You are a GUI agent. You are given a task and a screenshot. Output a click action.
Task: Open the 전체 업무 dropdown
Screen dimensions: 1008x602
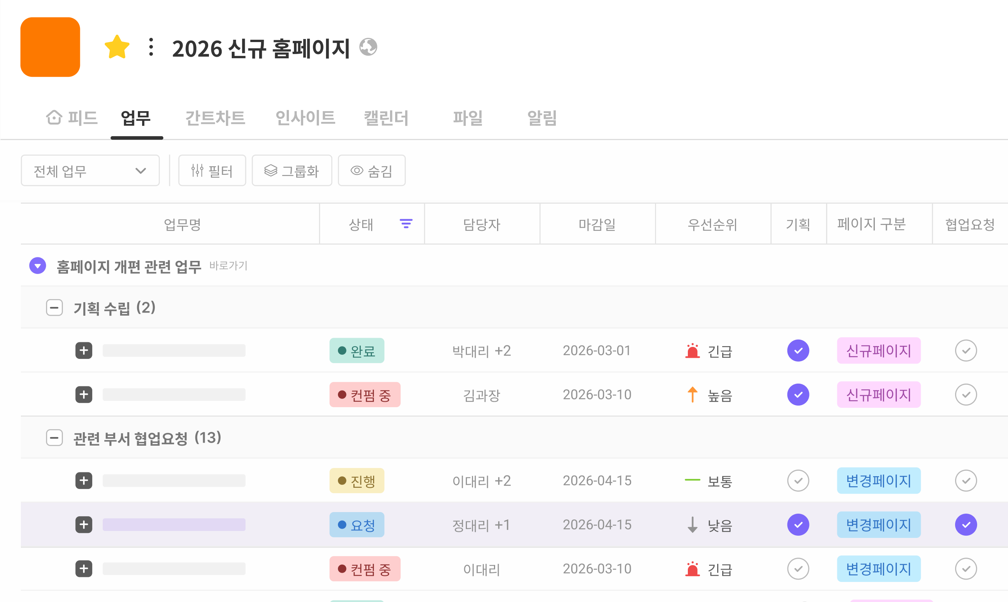[x=90, y=171]
